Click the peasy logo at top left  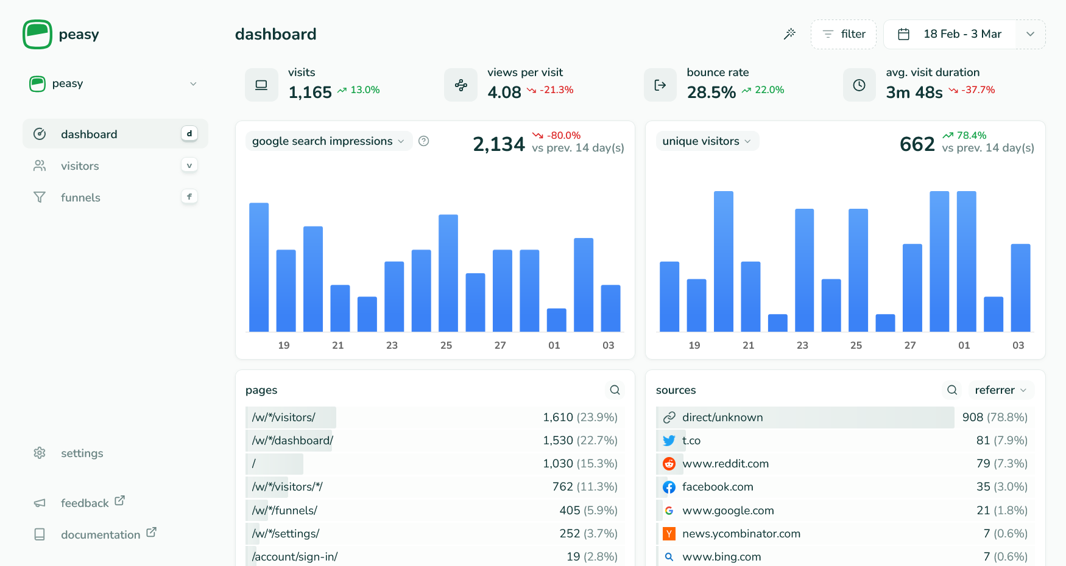click(x=37, y=34)
